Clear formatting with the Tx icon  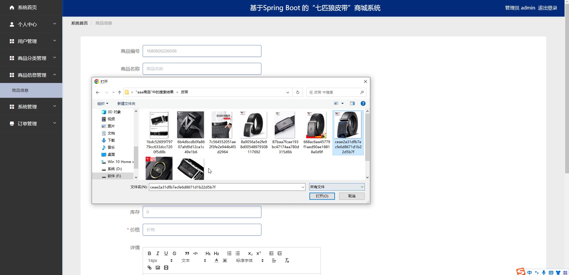287,260
